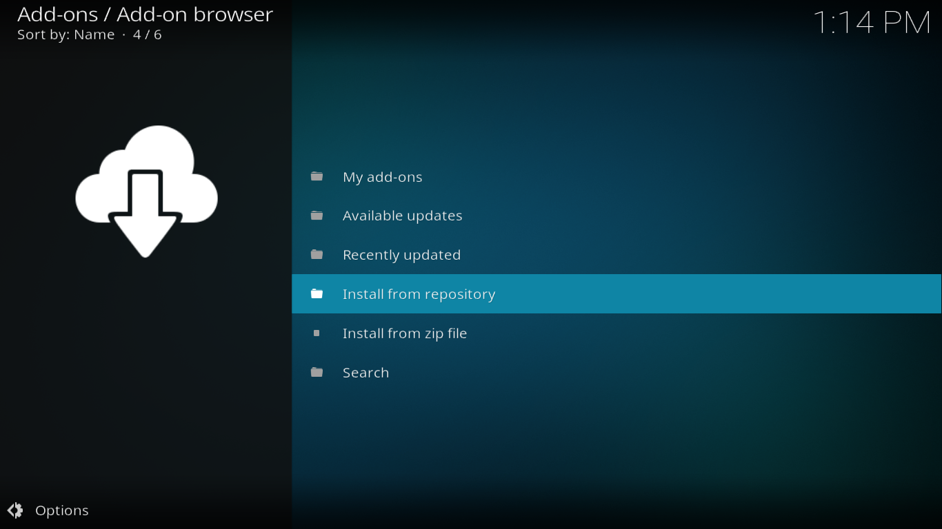Choose Install from repository
Viewport: 942px width, 529px height.
click(419, 294)
